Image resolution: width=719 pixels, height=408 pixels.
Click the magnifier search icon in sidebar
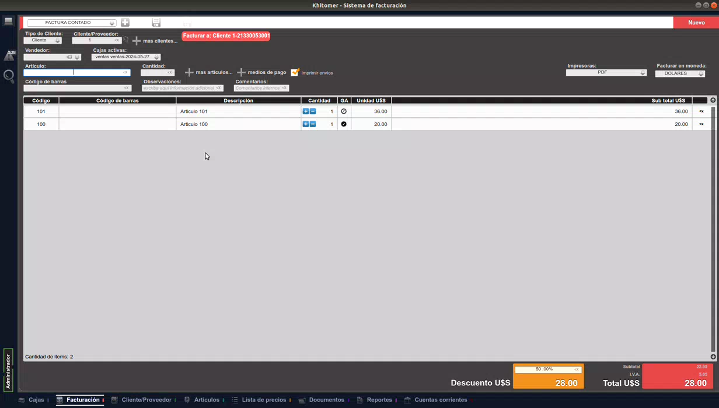9,76
